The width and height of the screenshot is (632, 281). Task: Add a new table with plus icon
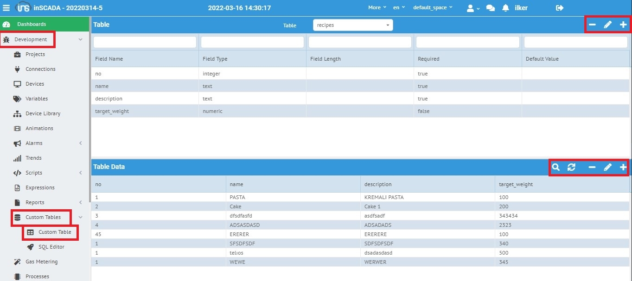point(623,25)
